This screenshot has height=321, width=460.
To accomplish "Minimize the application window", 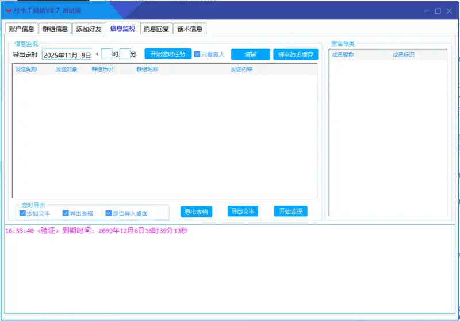I will click(x=427, y=11).
